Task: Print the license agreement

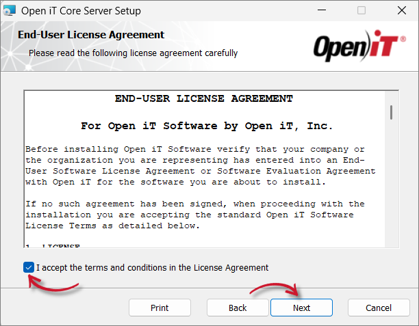Action: (x=160, y=308)
